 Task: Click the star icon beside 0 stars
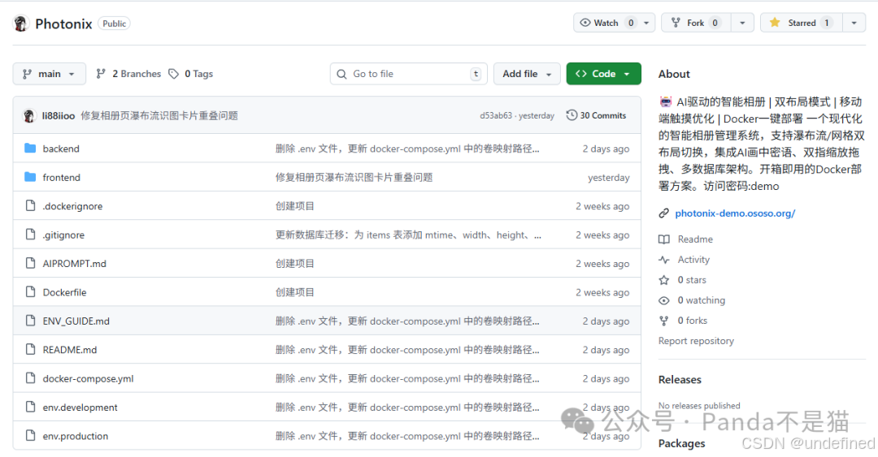coord(664,280)
